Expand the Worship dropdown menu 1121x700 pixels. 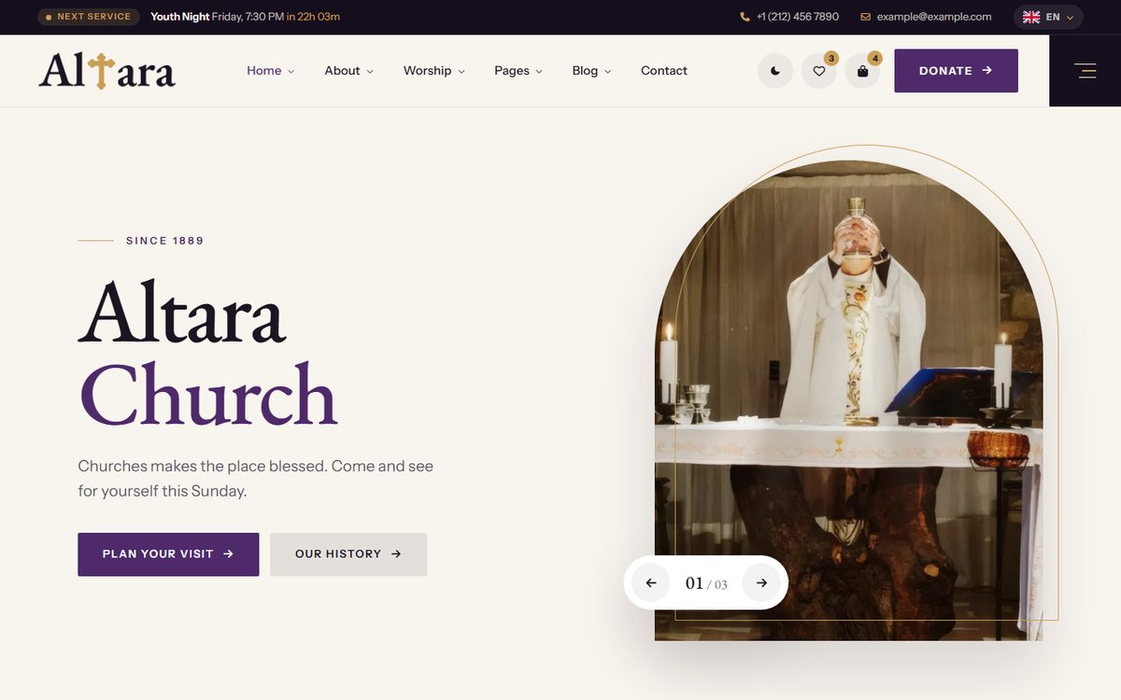coord(434,71)
